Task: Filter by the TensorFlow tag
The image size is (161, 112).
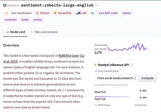Action: pos(63,13)
